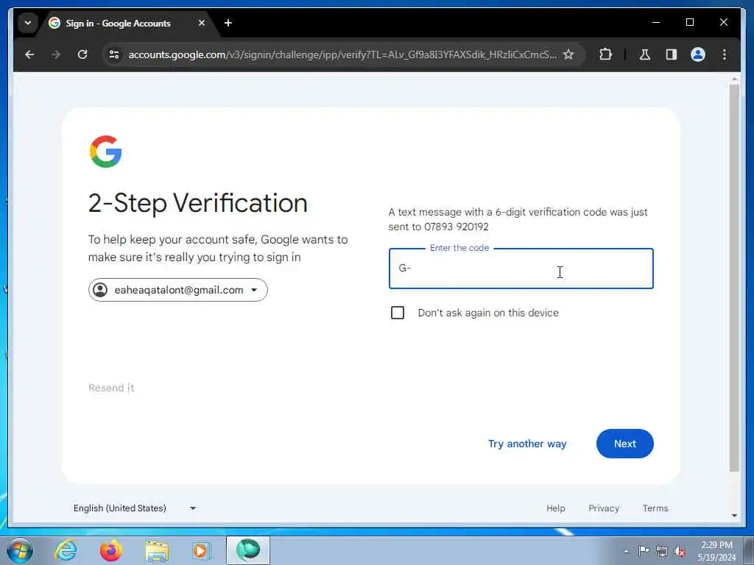Go back to the previous page

pos(29,54)
